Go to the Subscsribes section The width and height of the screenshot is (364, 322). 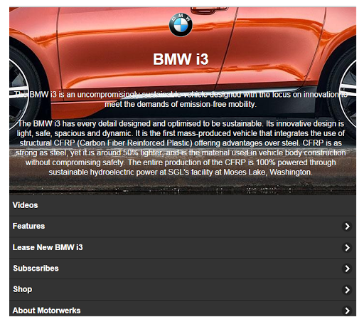183,269
